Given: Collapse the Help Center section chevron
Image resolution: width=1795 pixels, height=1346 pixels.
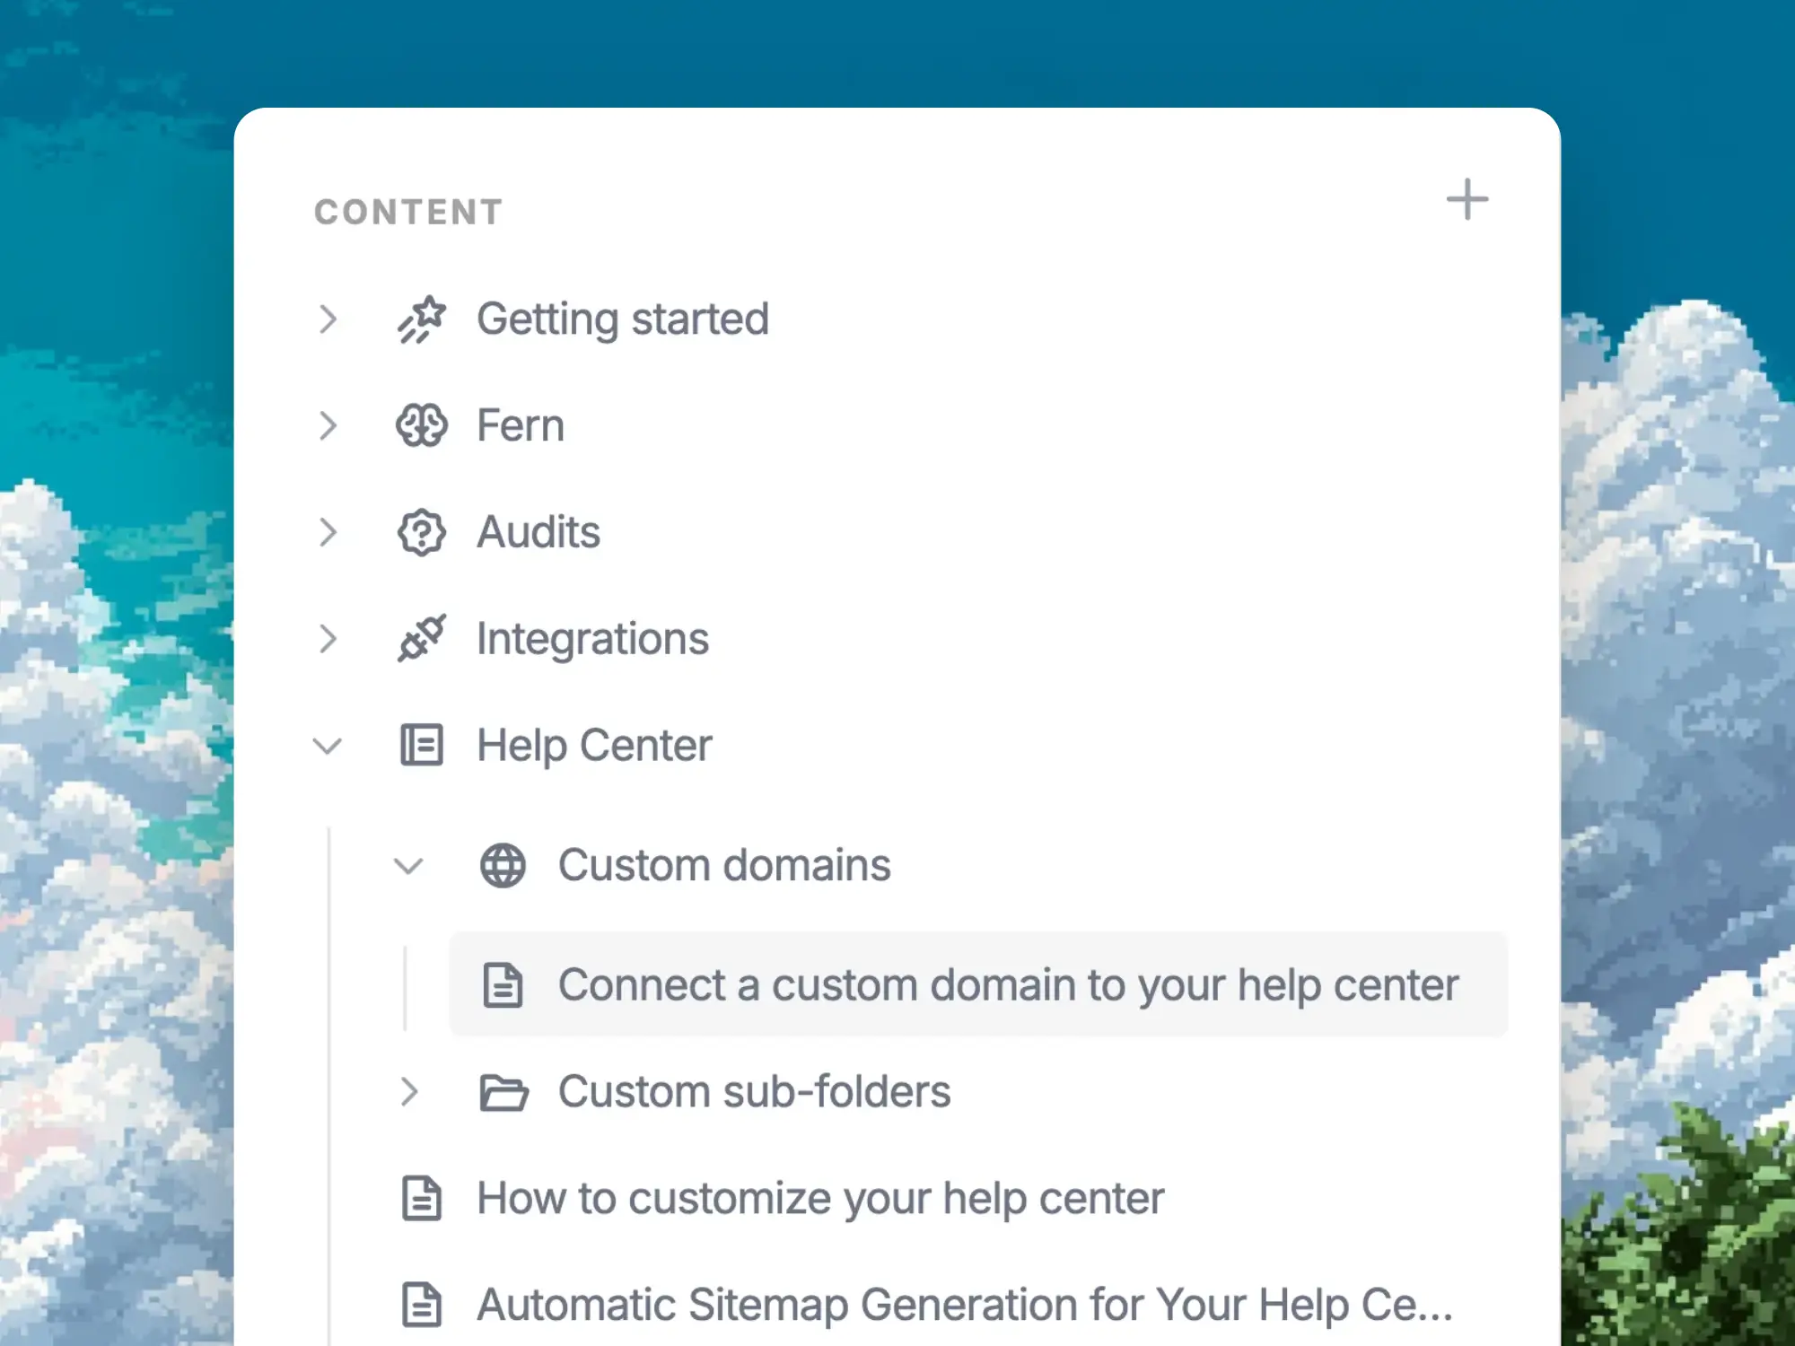Looking at the screenshot, I should click(x=328, y=746).
